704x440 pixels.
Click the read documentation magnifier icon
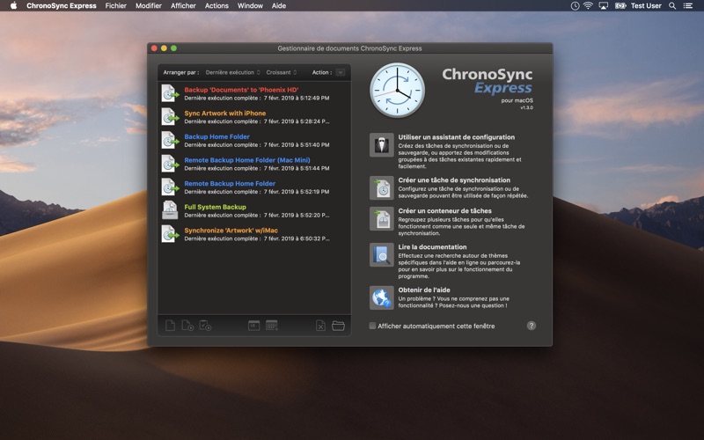pyautogui.click(x=382, y=254)
